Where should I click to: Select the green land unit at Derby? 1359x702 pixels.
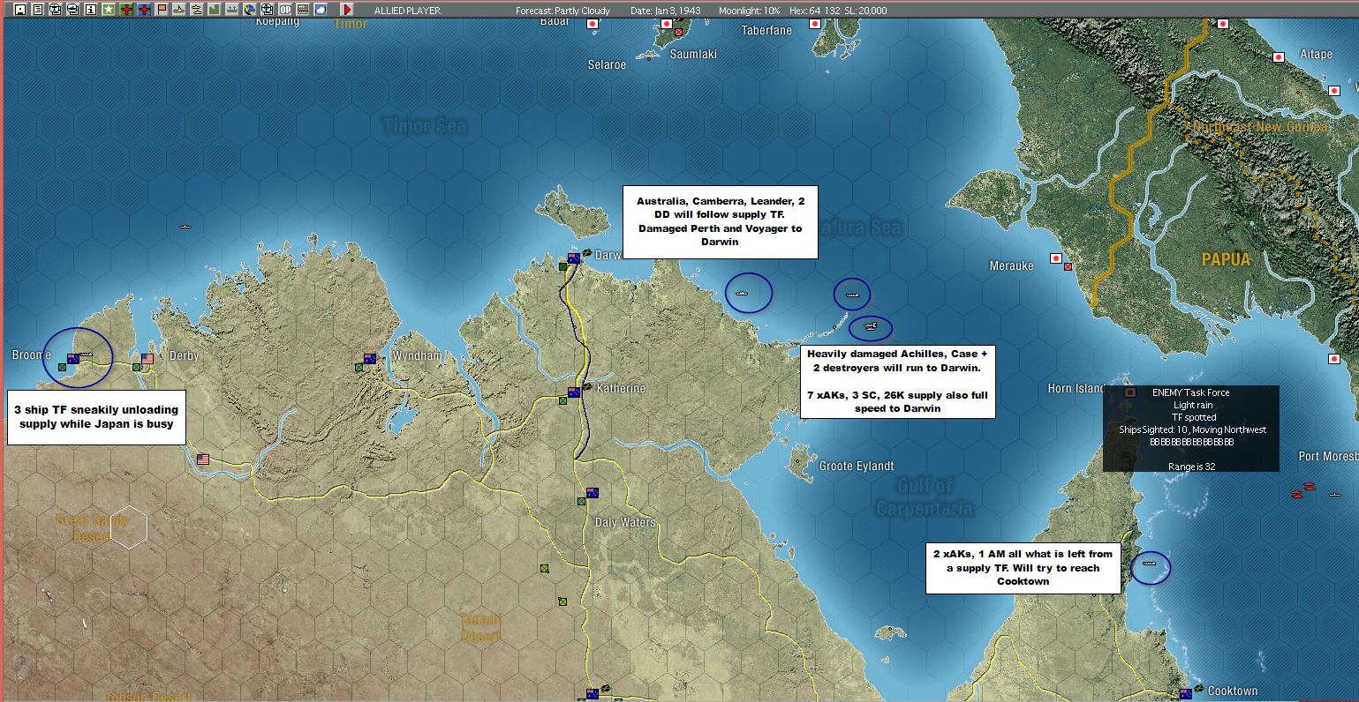[x=136, y=367]
